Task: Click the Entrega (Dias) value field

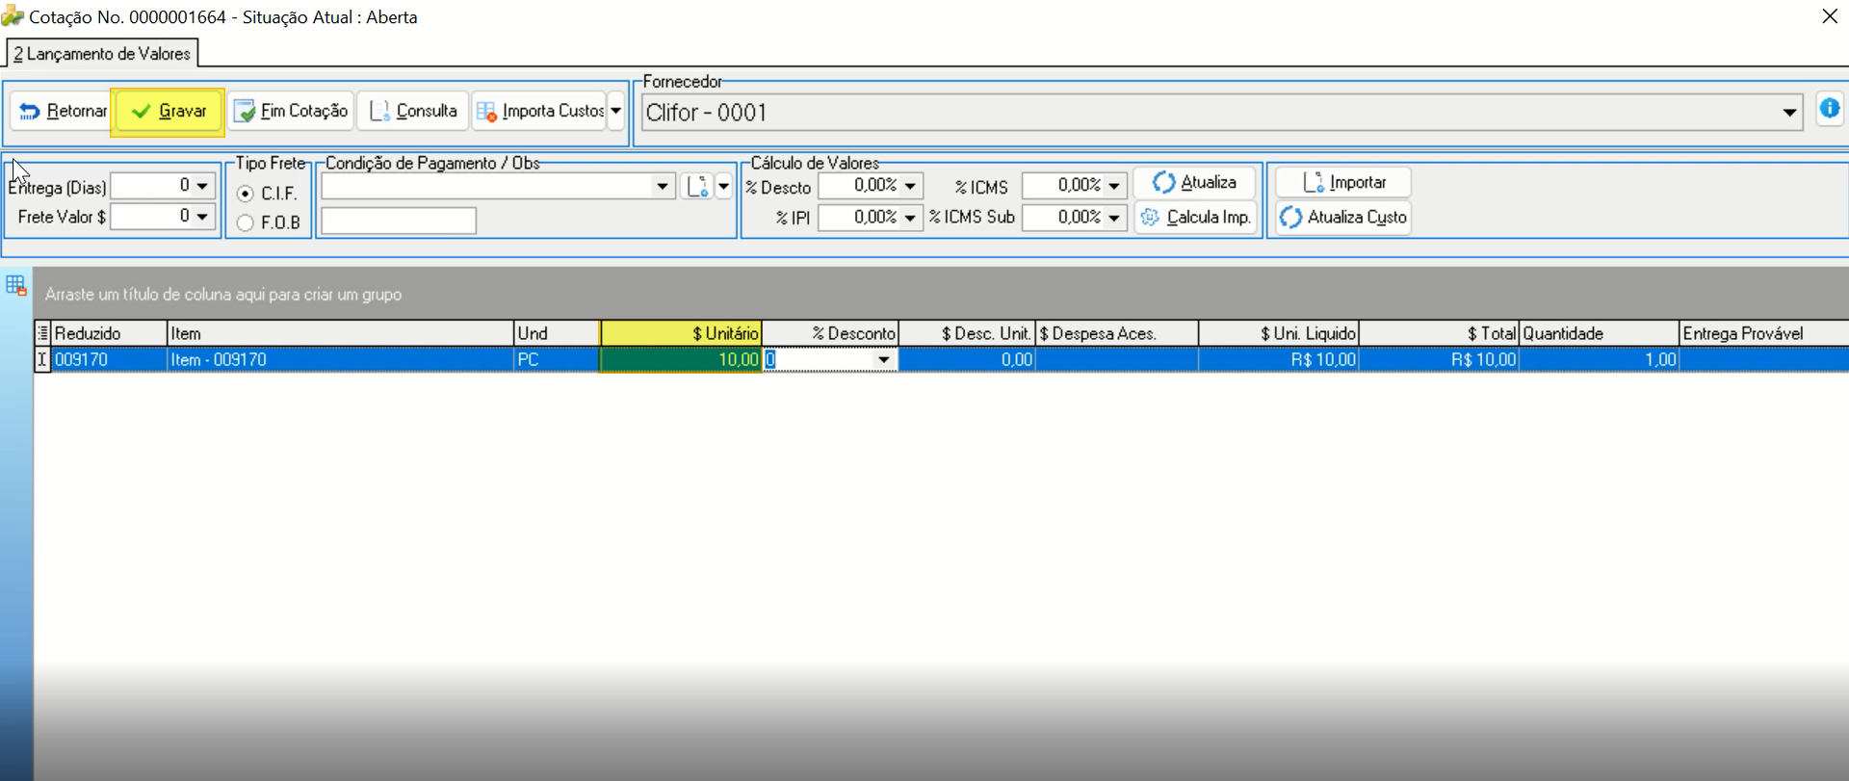Action: 152,186
